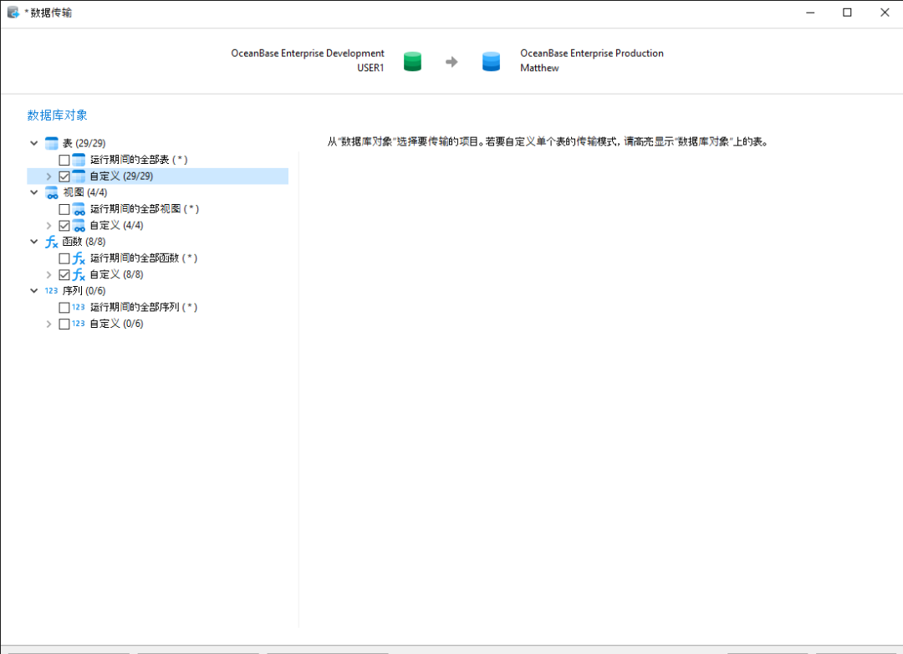Click the 123 icon beside 自定义 (0/6)
Image resolution: width=903 pixels, height=654 pixels.
click(79, 324)
